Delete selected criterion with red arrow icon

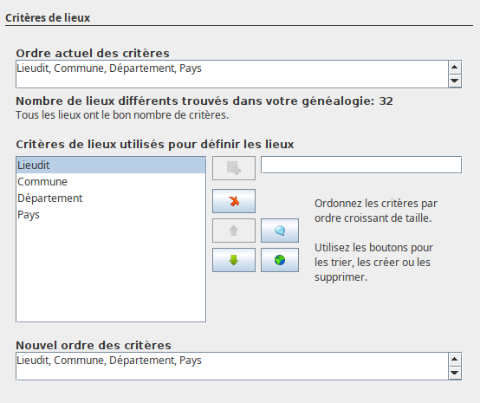(x=234, y=201)
